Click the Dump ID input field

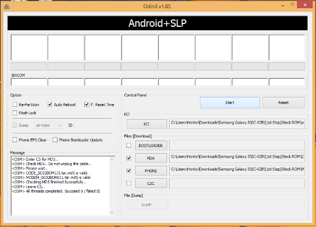click(x=80, y=125)
